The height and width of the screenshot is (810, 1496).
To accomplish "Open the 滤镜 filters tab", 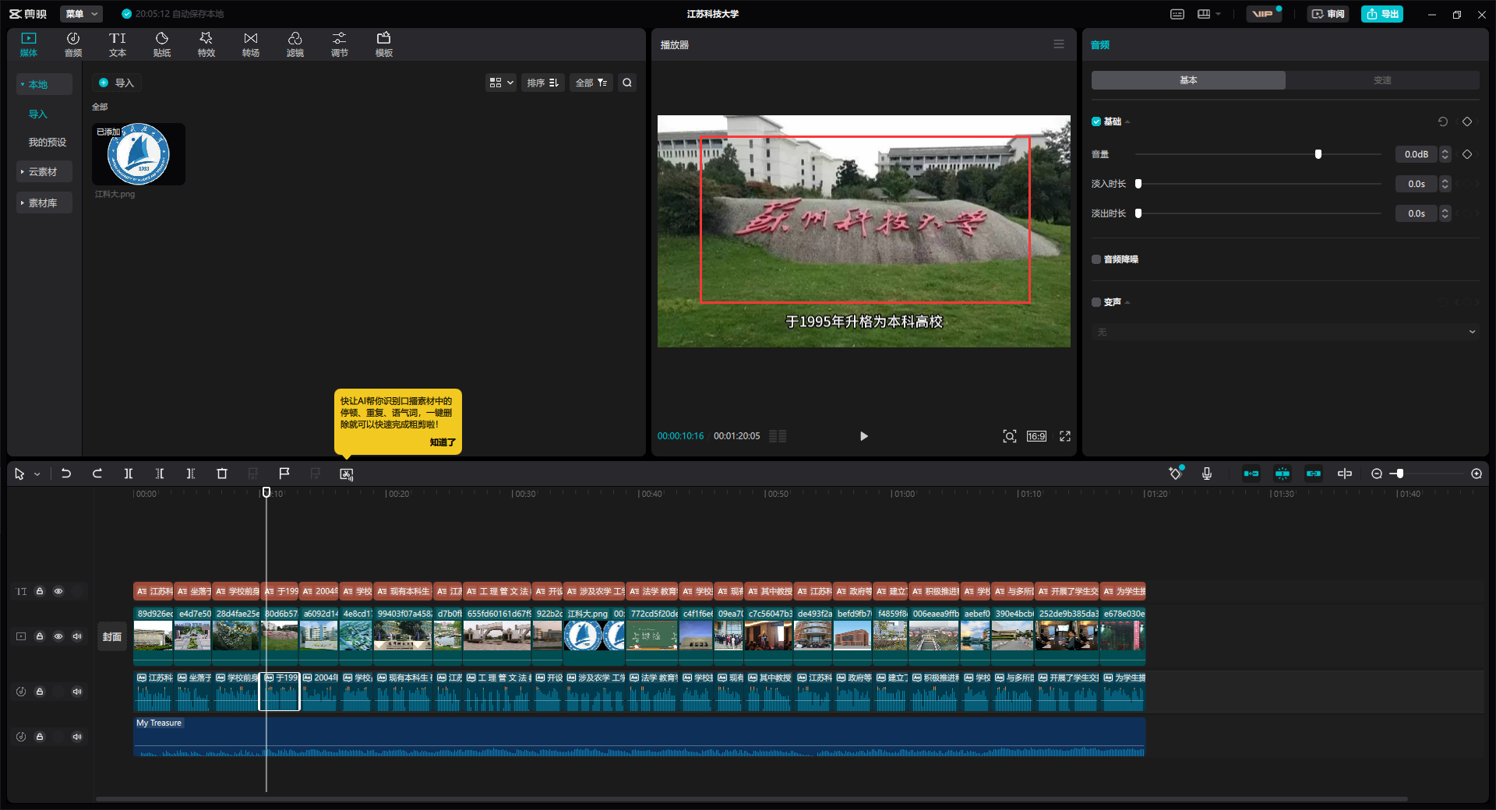I will tap(295, 44).
